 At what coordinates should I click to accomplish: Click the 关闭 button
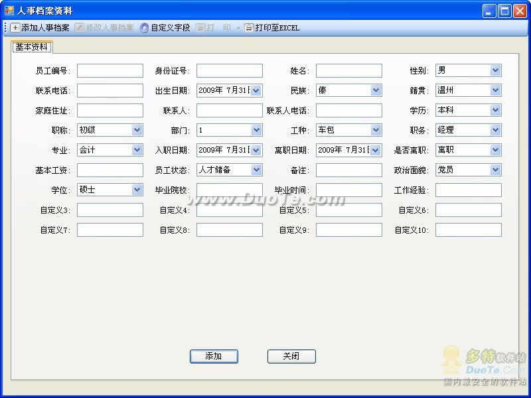(x=291, y=356)
